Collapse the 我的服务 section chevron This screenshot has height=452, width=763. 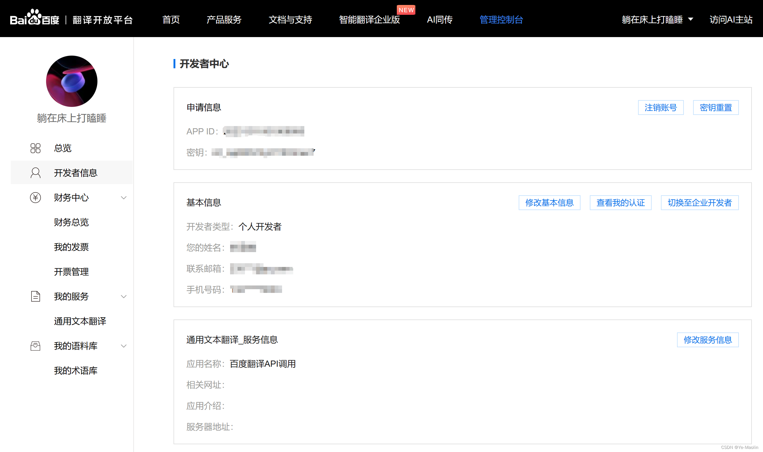pos(124,297)
